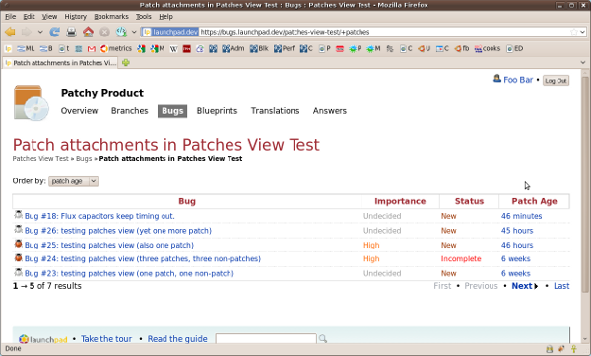Click the Log Out button

pyautogui.click(x=556, y=81)
